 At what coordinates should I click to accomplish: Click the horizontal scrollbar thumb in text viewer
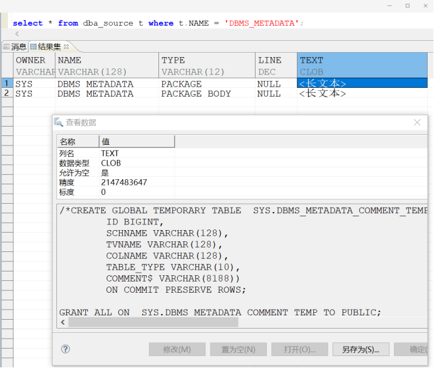tap(153, 322)
